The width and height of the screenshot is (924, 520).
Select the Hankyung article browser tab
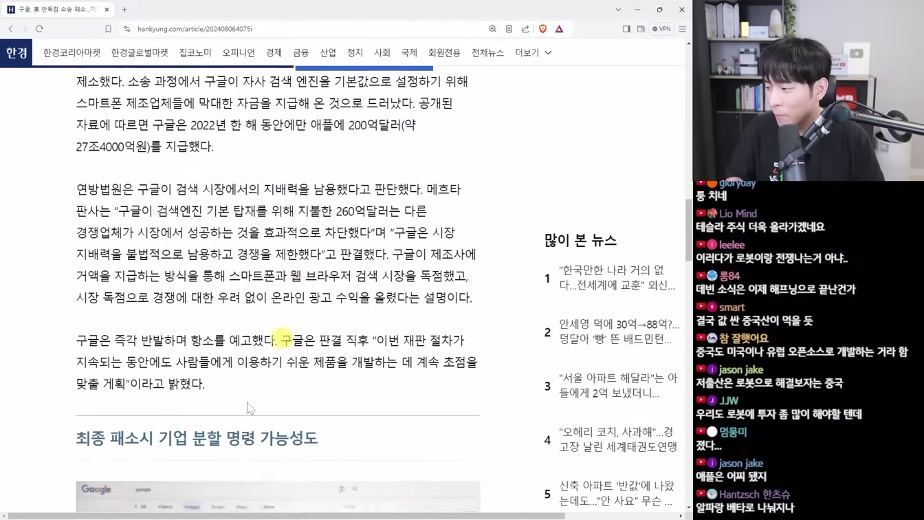pos(58,10)
